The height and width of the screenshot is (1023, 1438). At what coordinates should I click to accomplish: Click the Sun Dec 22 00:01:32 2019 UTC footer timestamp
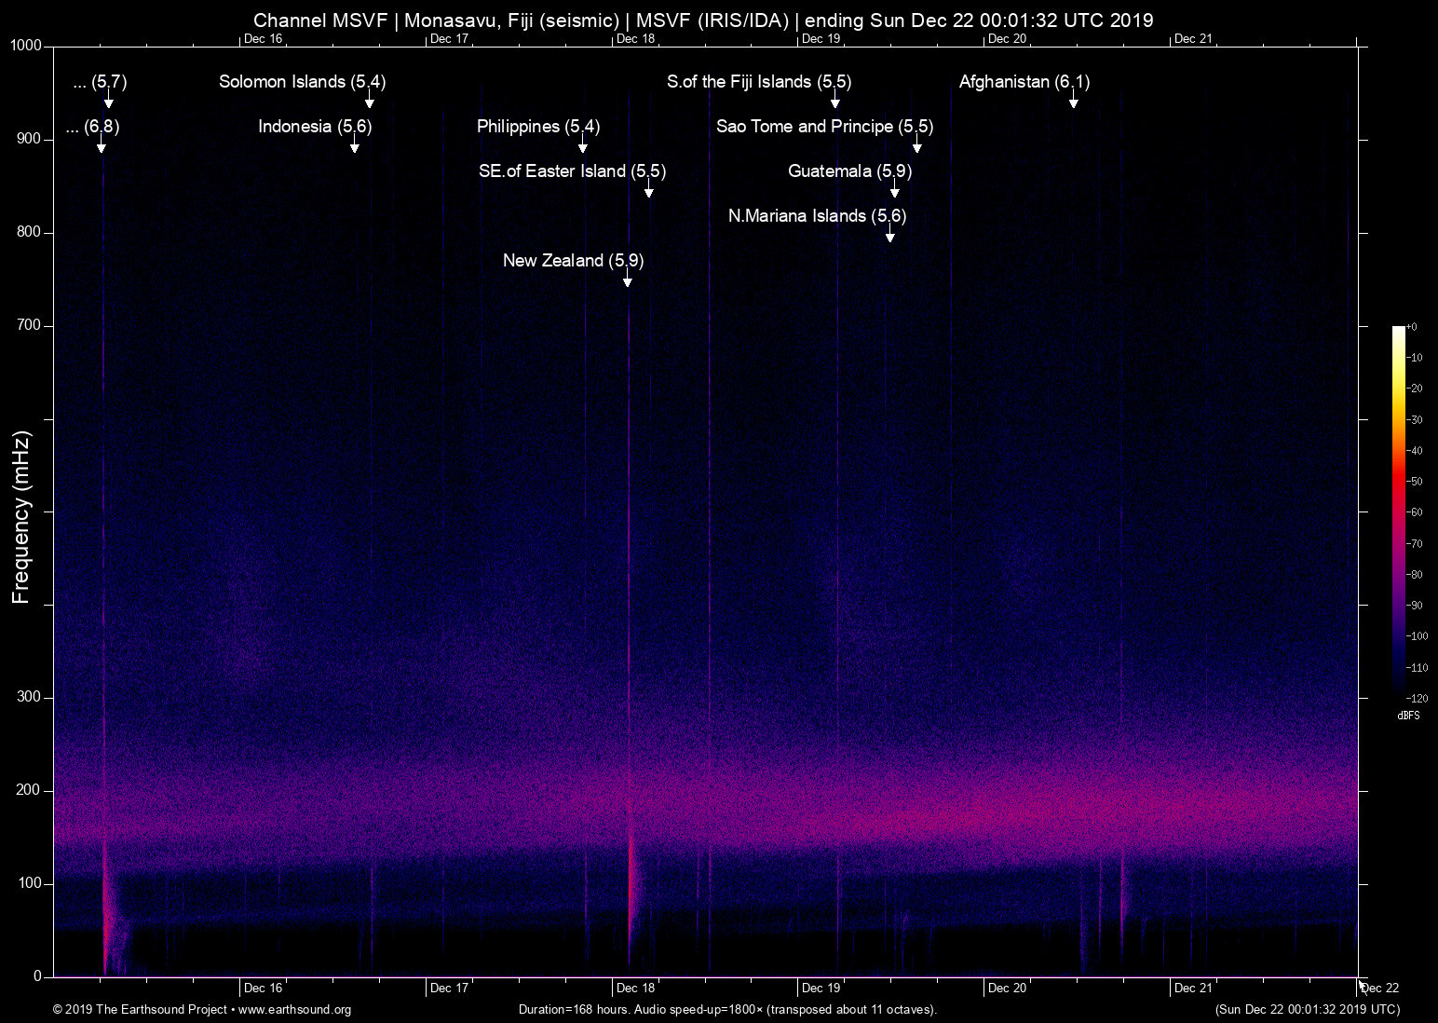tap(1308, 1009)
